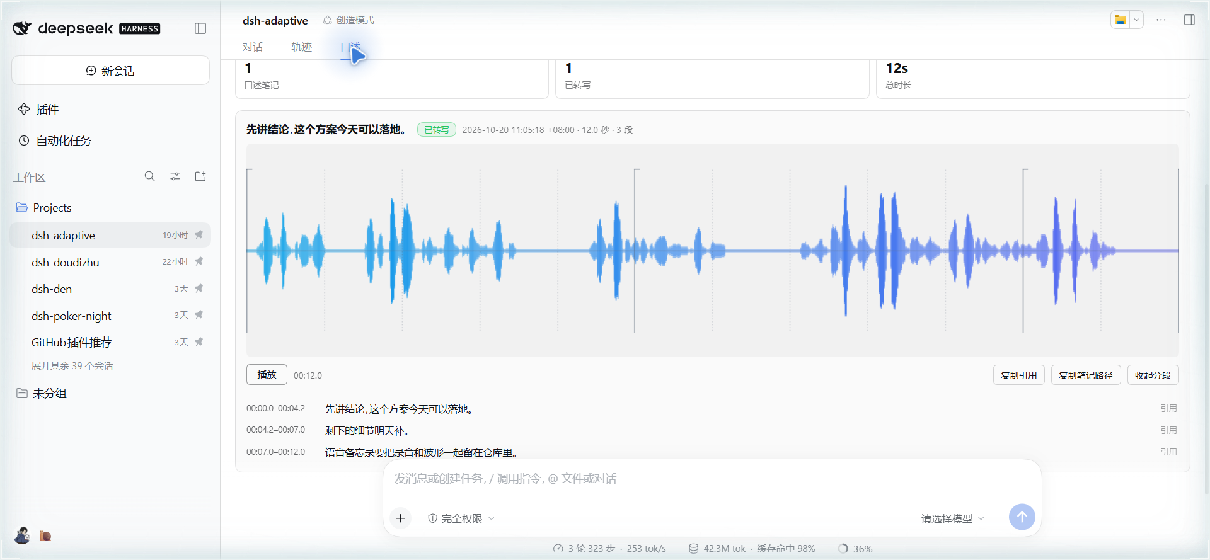Collapse segments with 收起分段
Viewport: 1210px width, 560px height.
point(1153,375)
